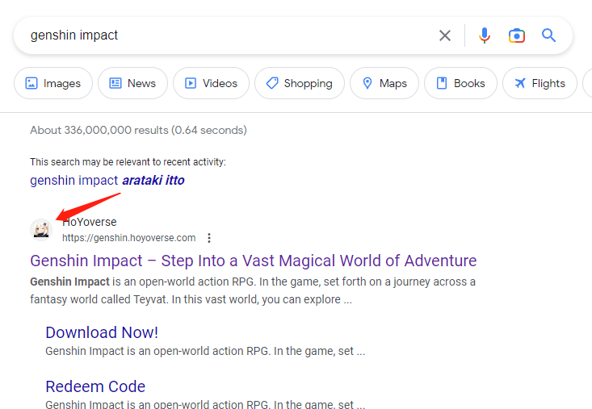Click the Genshin Impact result description snippet
The image size is (592, 409).
(253, 290)
